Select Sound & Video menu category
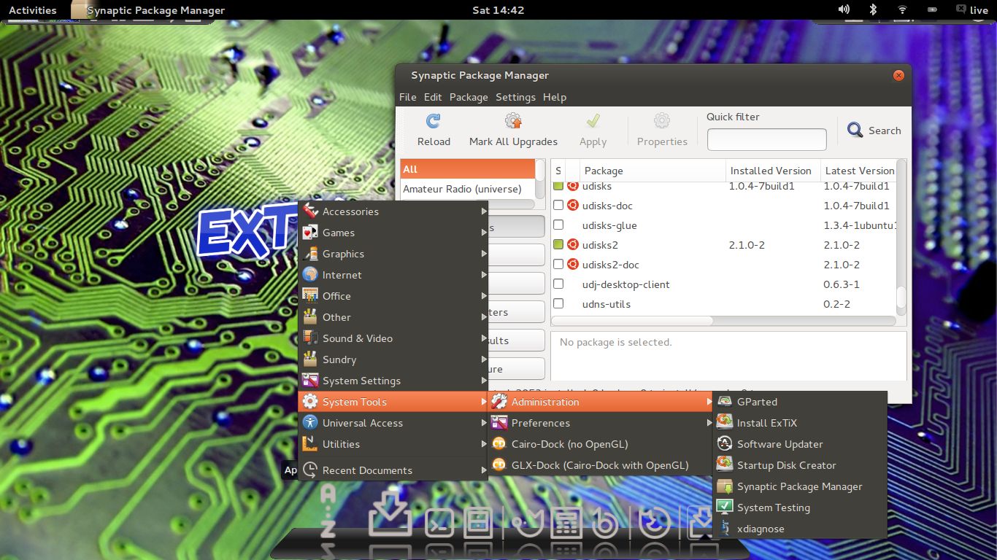 (394, 338)
